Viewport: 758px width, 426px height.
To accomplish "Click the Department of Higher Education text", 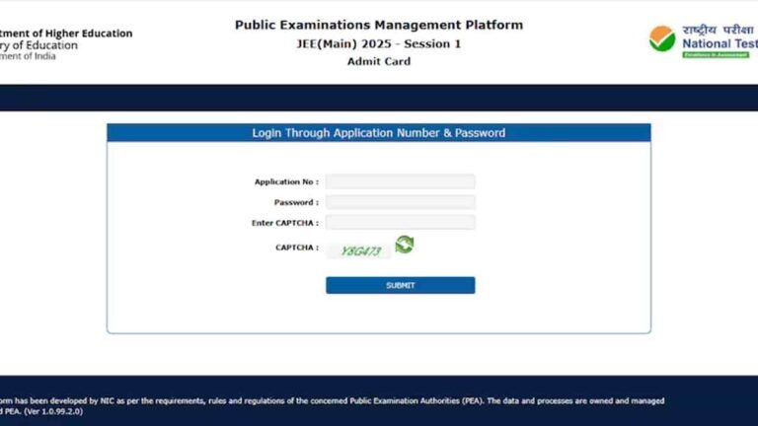I will (65, 34).
